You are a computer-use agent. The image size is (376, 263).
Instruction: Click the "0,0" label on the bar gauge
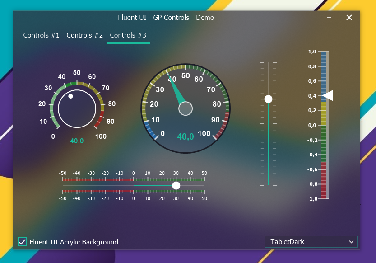click(312, 125)
